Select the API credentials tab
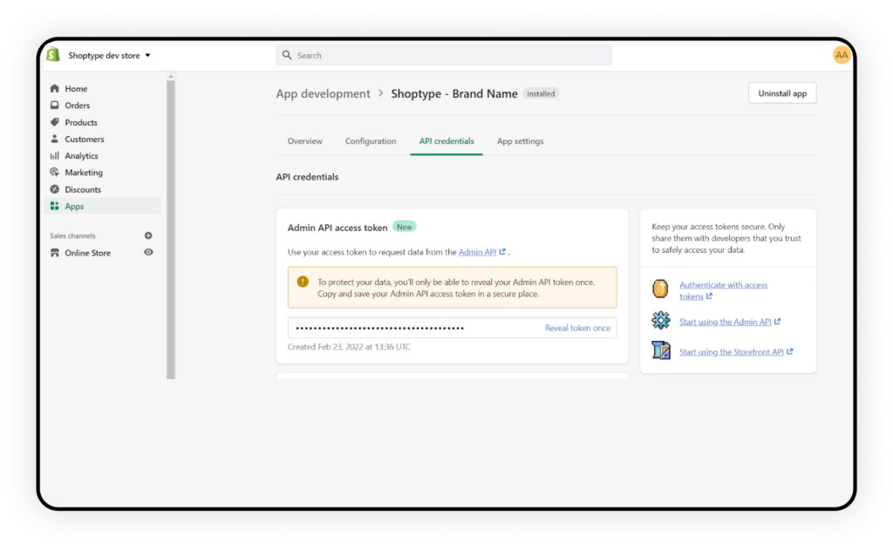The image size is (893, 546). tap(446, 141)
